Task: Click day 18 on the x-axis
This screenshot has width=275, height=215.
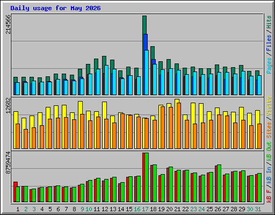Action: click(153, 209)
